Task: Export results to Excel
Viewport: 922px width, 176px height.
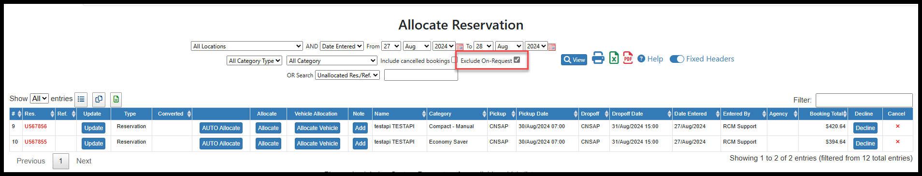Action: 614,58
